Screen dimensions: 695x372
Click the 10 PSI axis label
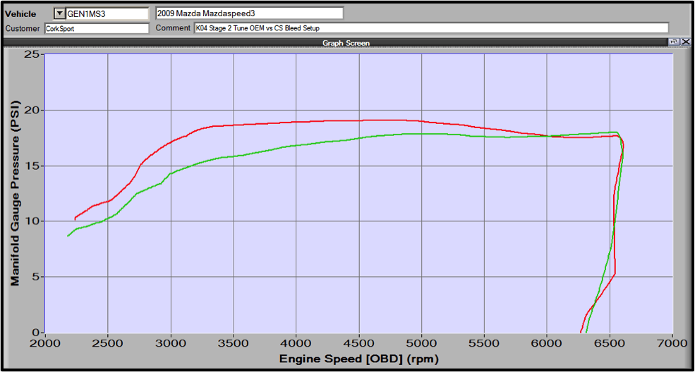pyautogui.click(x=32, y=221)
